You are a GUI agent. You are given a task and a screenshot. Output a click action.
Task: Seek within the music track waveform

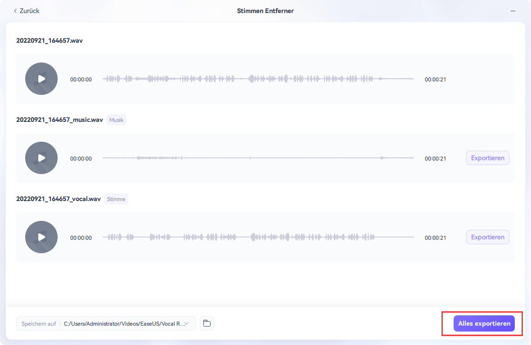click(258, 158)
